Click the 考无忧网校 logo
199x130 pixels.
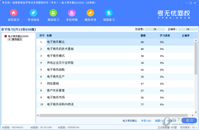click(173, 14)
